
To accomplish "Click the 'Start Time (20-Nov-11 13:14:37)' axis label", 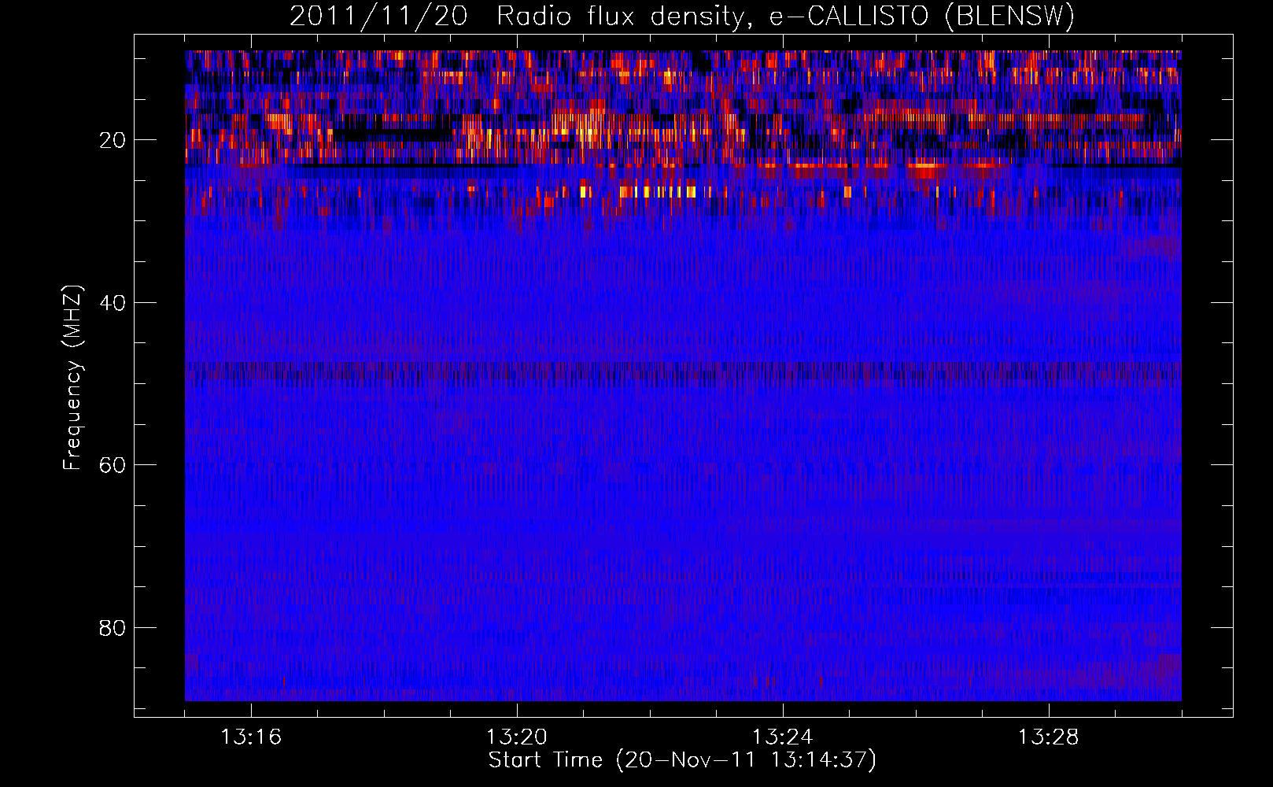I will coord(682,760).
